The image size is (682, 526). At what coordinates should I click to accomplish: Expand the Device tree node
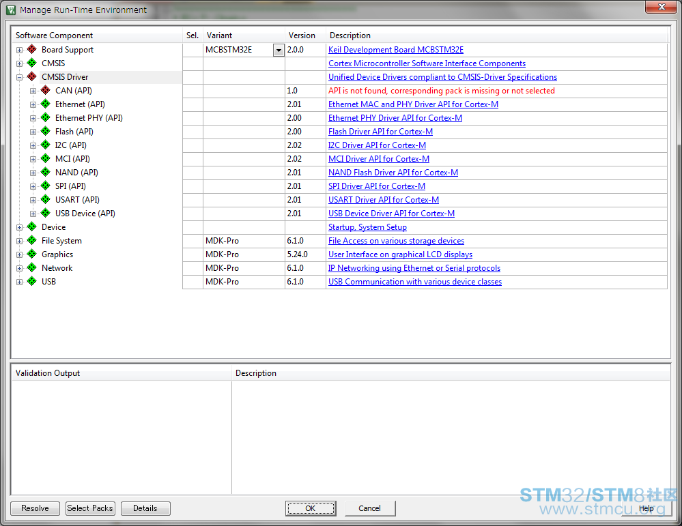[x=19, y=227]
